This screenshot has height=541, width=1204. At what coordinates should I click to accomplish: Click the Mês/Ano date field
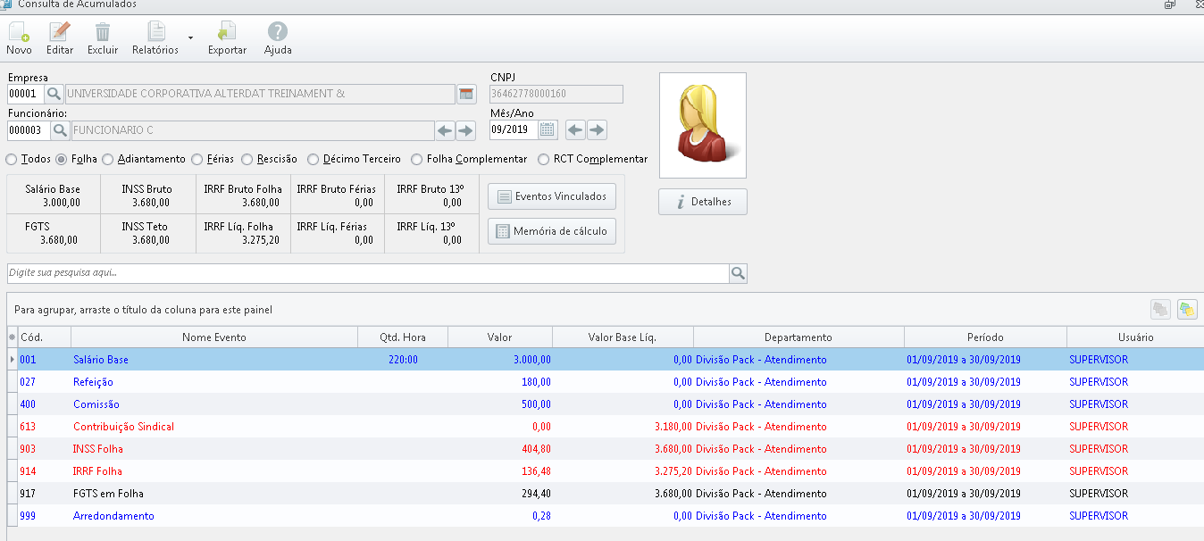tap(514, 130)
